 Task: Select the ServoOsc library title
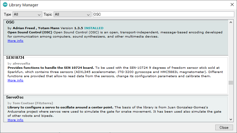pos(15,97)
